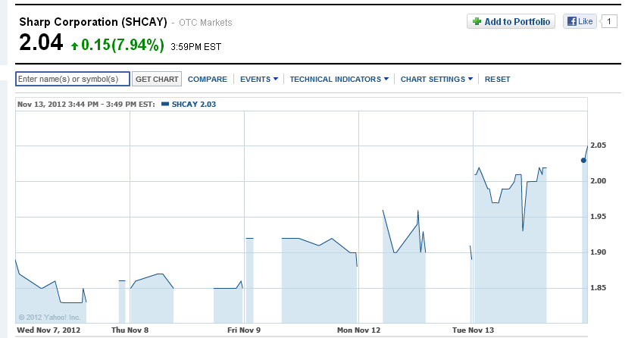Click the Tue Nov 13 axis label
Image resolution: width=644 pixels, height=338 pixels.
click(473, 330)
